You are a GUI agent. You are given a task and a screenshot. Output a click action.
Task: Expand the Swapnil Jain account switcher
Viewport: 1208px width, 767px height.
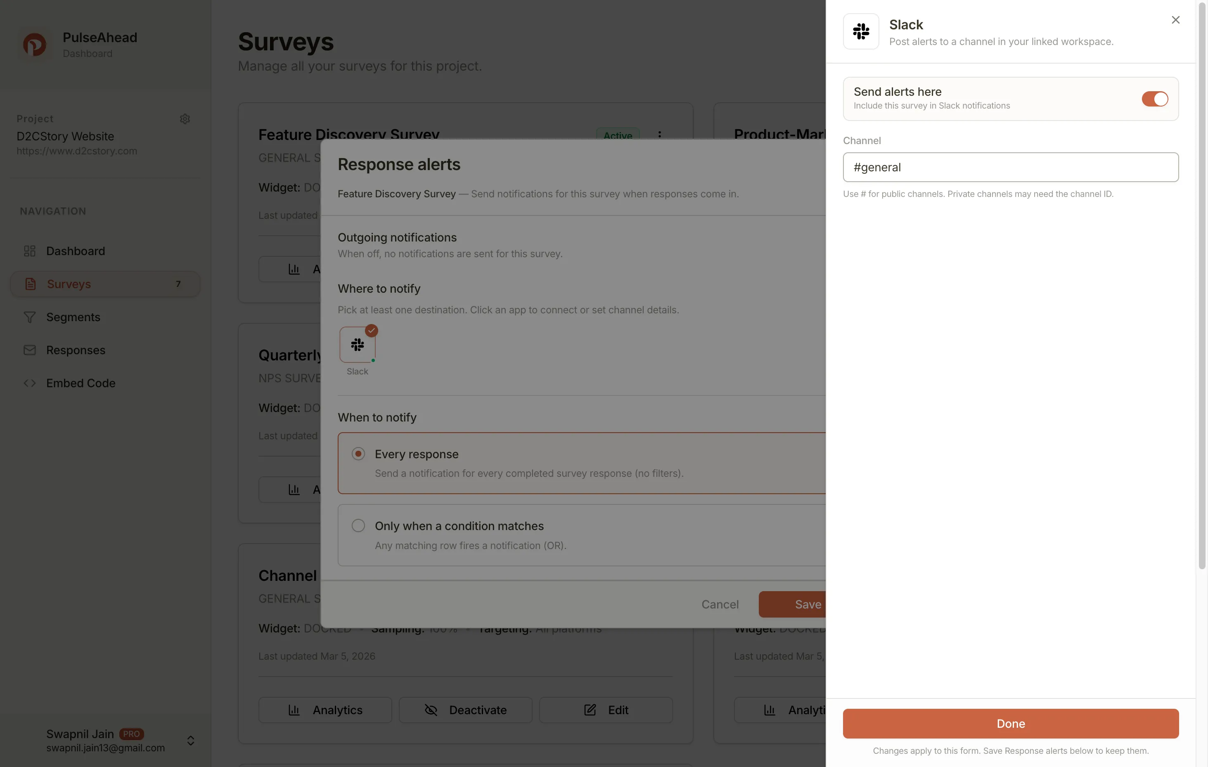191,741
